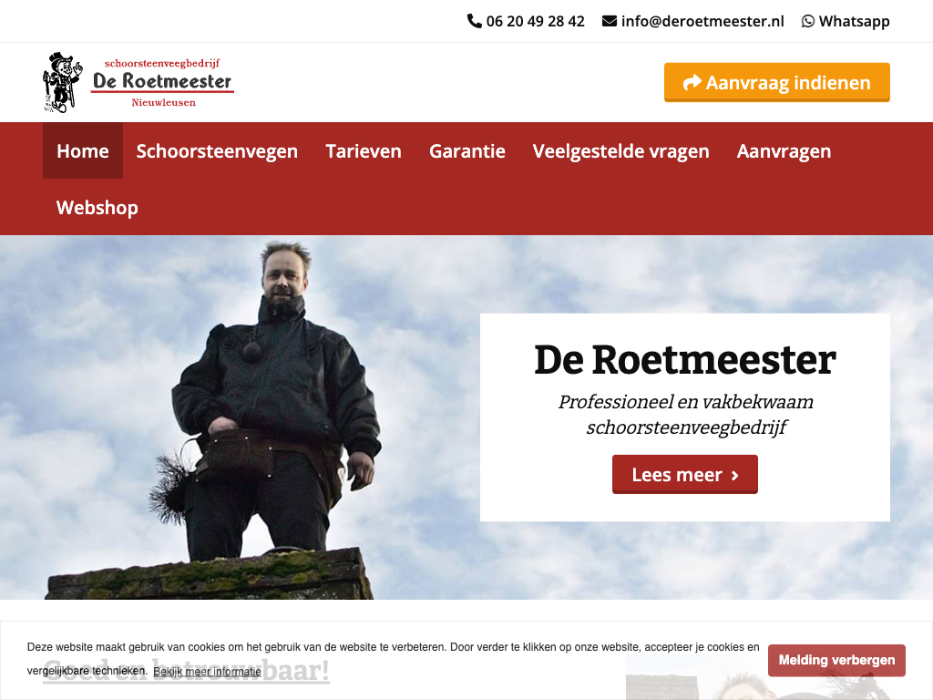Open the Home menu item
Viewport: 933px width, 700px height.
pyautogui.click(x=83, y=150)
